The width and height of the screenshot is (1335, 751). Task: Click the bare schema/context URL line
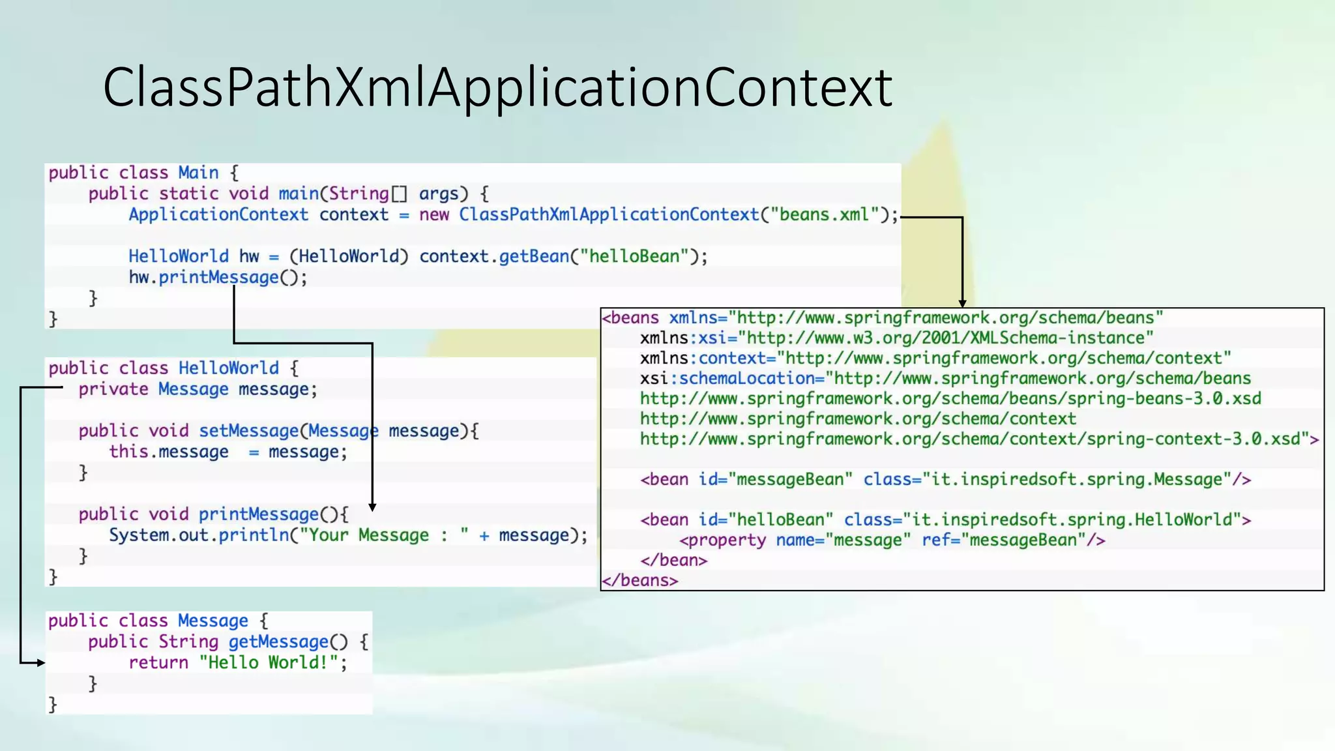pyautogui.click(x=858, y=419)
